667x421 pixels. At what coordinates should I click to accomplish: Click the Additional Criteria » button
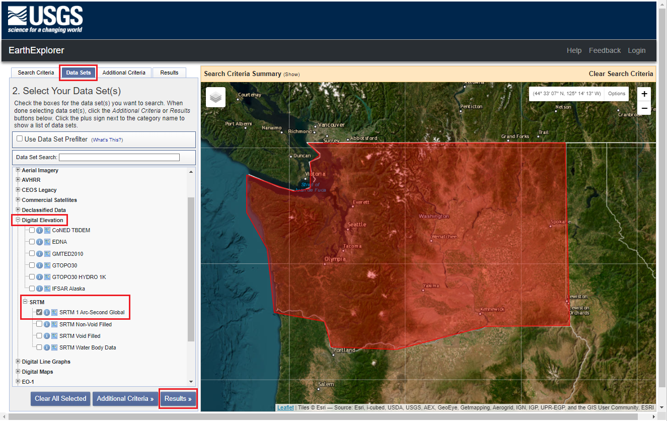coord(125,398)
